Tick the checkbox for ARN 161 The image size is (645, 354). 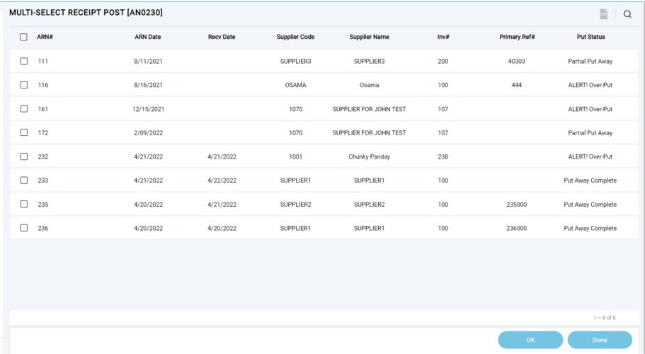pos(24,109)
